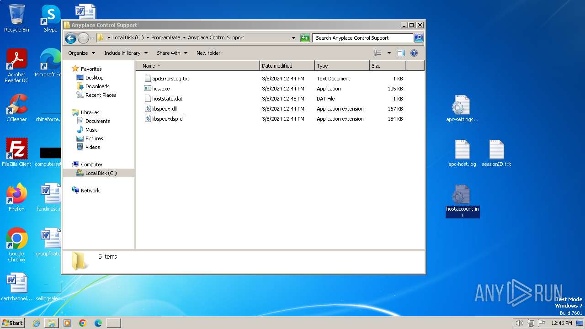Click into Search Anyplace Control Support field

363,38
